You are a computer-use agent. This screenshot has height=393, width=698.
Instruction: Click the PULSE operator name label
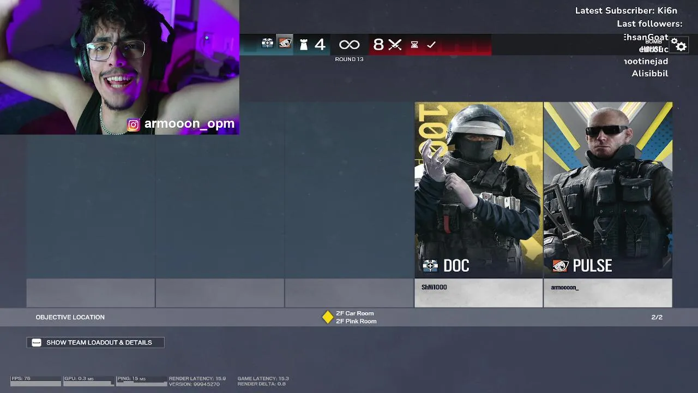click(x=593, y=266)
